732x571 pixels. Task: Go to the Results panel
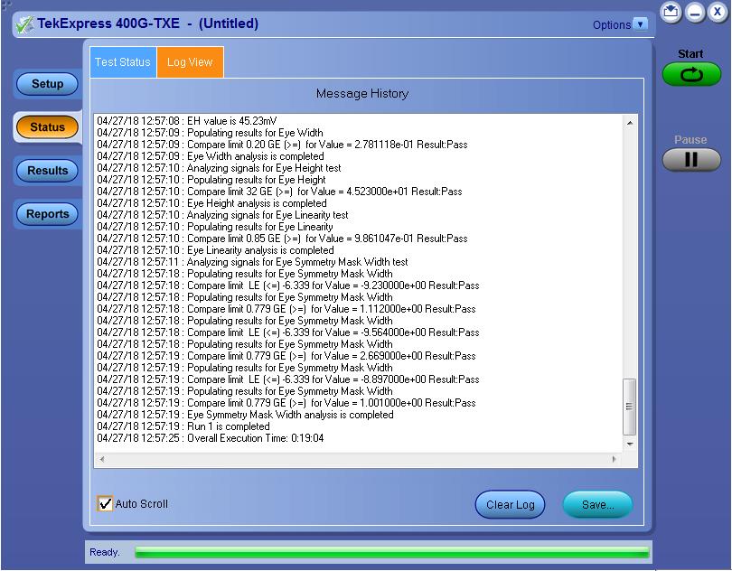point(48,170)
